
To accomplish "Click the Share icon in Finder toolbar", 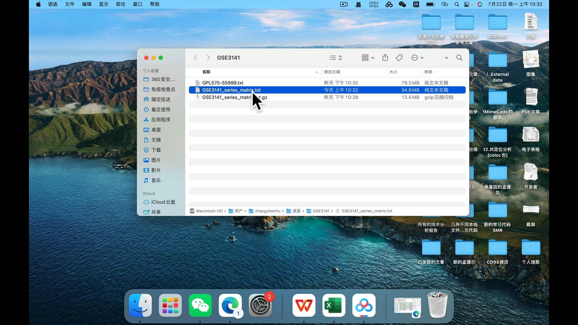I will (x=385, y=57).
